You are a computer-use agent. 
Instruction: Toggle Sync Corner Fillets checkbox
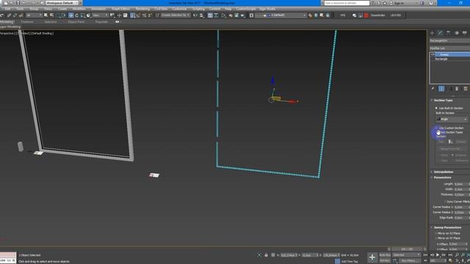coord(445,202)
